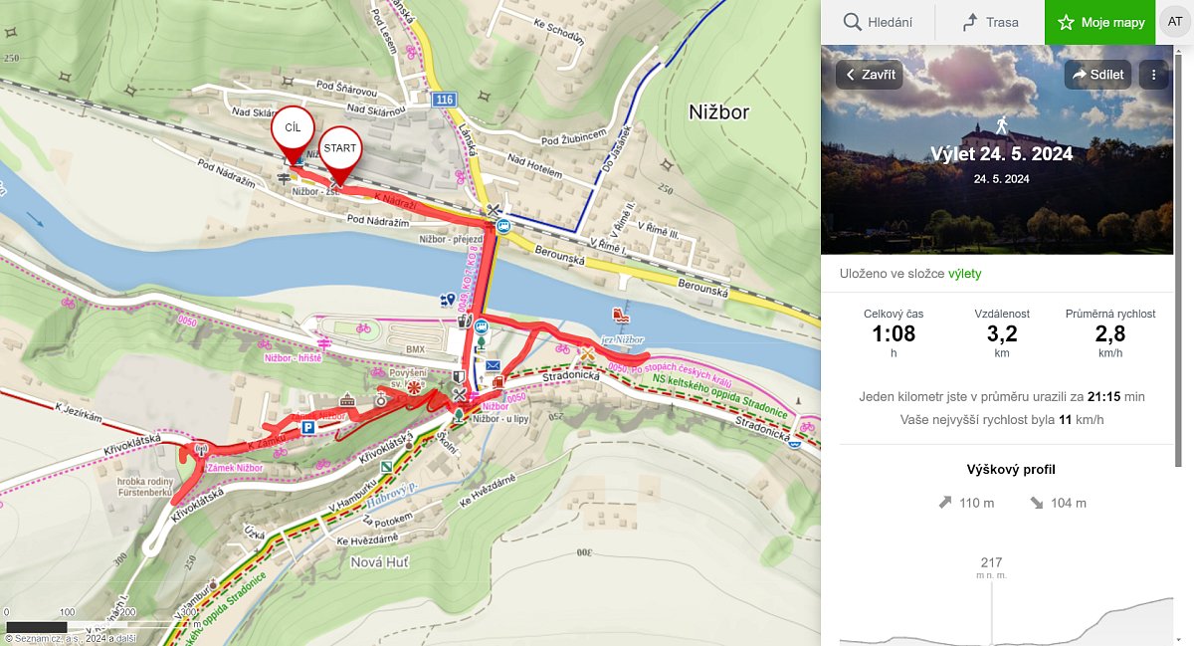Click the START map pin
This screenshot has height=646, width=1194.
[x=339, y=150]
